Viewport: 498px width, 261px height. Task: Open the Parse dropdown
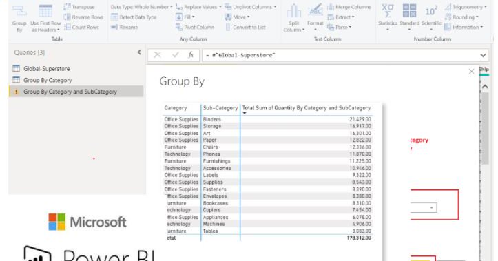339,27
